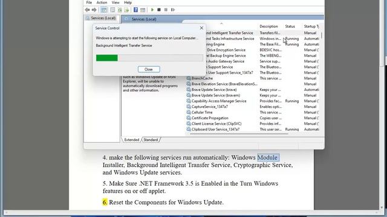Click the services list horizontal scrollbar
387x217 pixels.
[239, 134]
